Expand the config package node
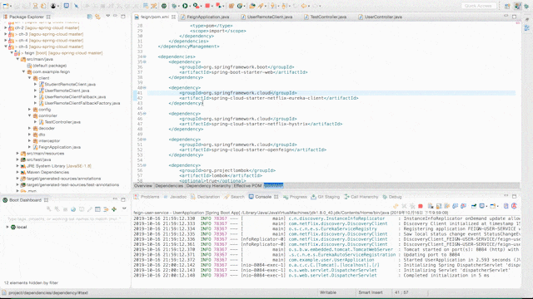The width and height of the screenshot is (533, 299). click(30, 109)
